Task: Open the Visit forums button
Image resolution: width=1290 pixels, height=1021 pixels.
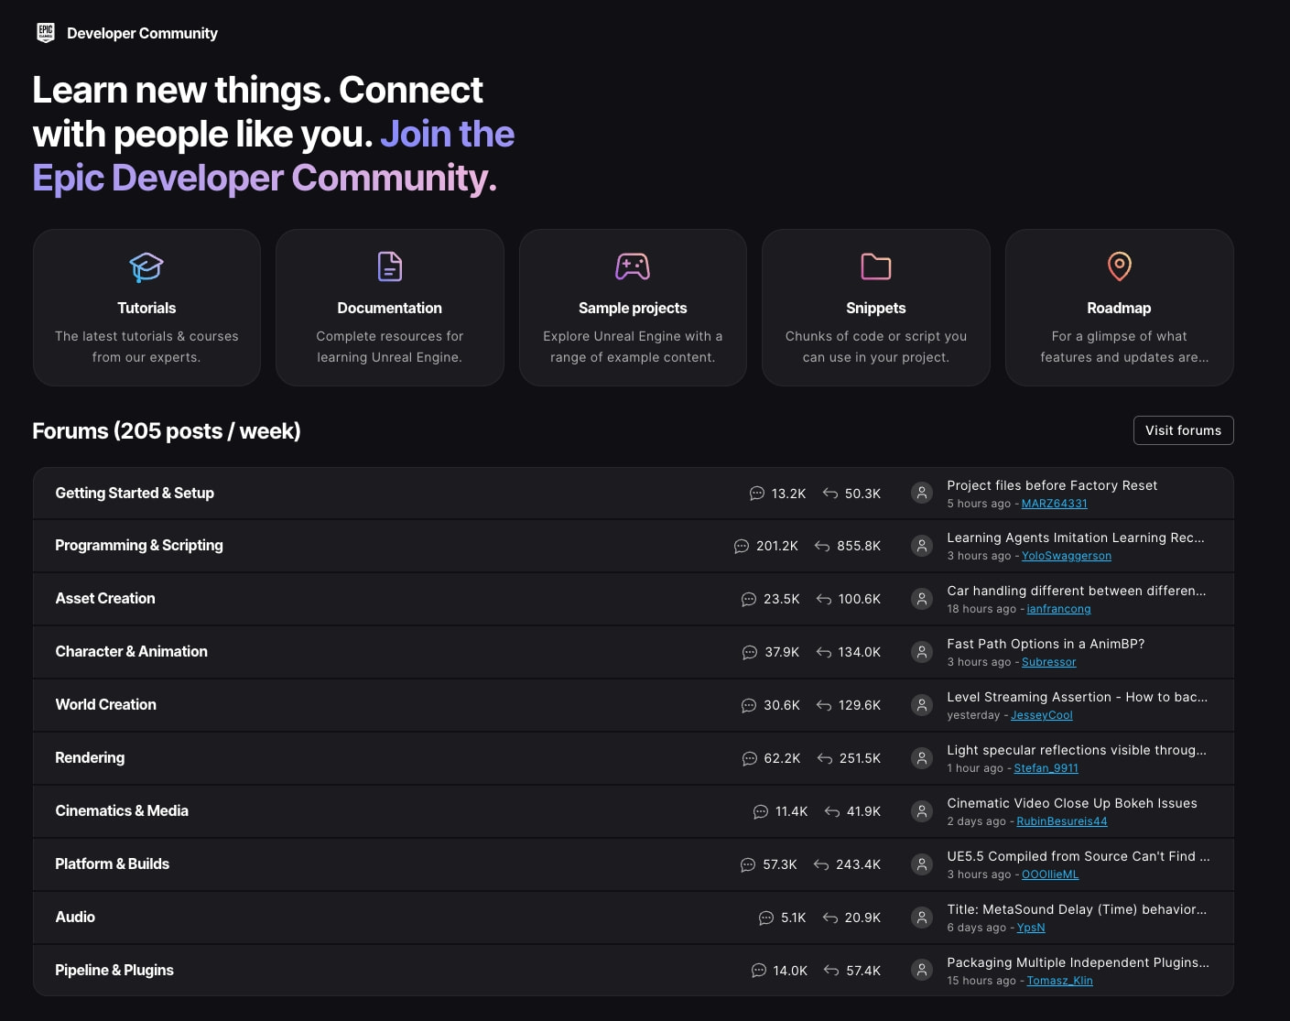Action: (1183, 430)
